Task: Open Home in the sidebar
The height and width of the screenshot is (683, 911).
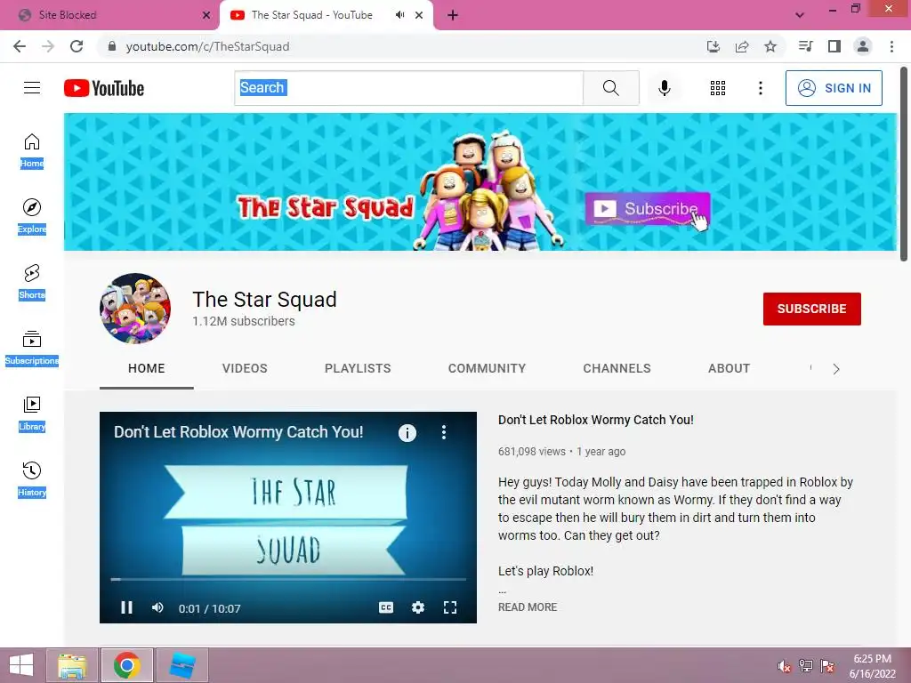Action: point(32,151)
